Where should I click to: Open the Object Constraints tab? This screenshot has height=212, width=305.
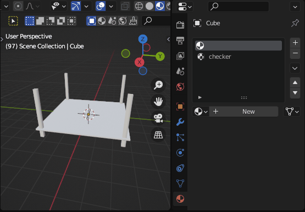(x=180, y=168)
